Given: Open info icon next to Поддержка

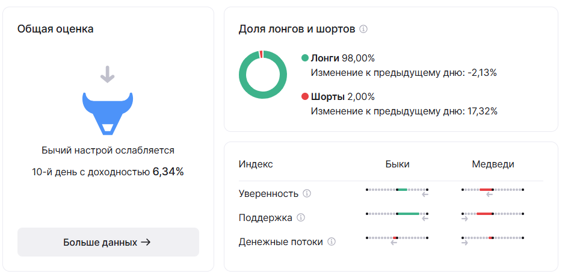Looking at the screenshot, I should (301, 217).
